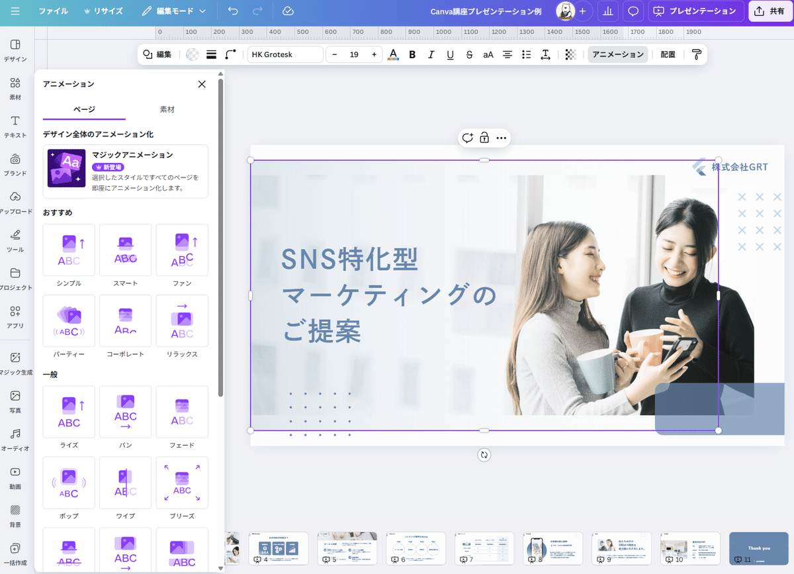Image resolution: width=794 pixels, height=574 pixels.
Task: Check the cloud save status icon
Action: click(287, 11)
